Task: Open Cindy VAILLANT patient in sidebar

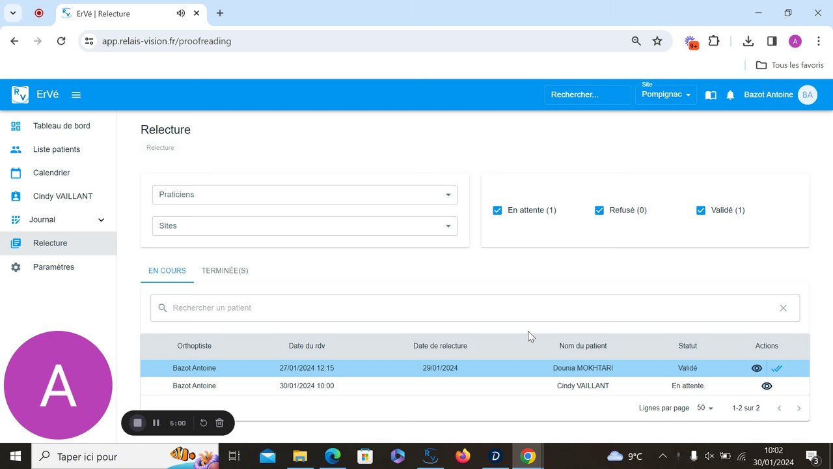Action: (x=59, y=196)
